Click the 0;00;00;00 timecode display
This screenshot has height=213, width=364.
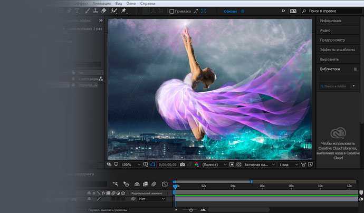point(167,164)
